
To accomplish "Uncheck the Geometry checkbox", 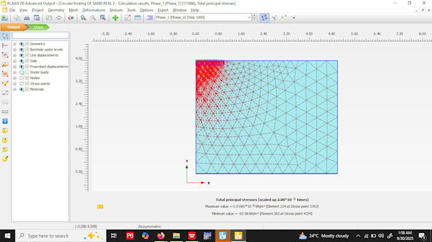I will point(27,44).
